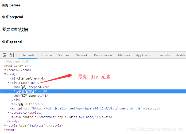Select the Application tab

[x=144, y=55]
